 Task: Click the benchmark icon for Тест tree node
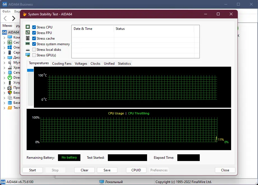tap(10, 108)
